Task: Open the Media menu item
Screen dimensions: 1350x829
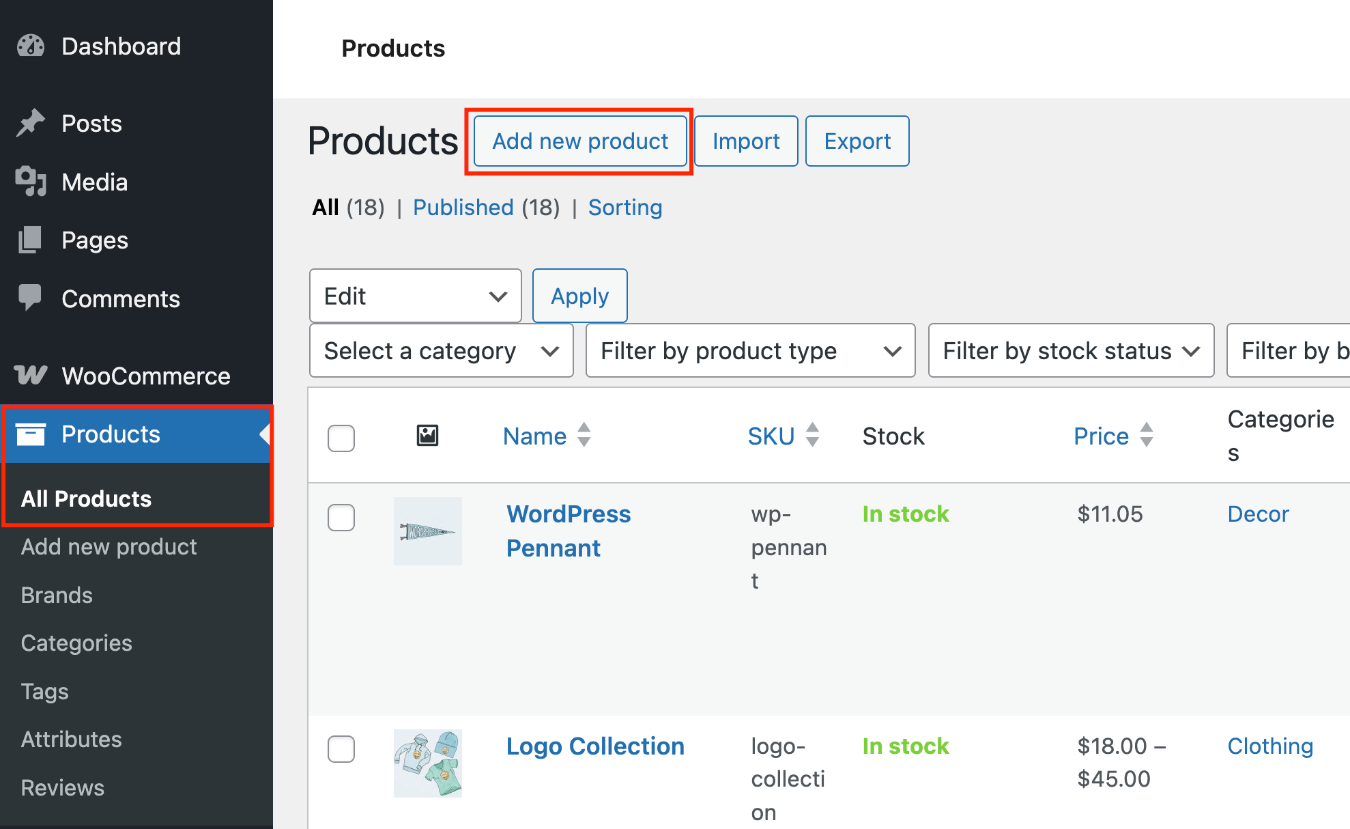Action: [95, 182]
